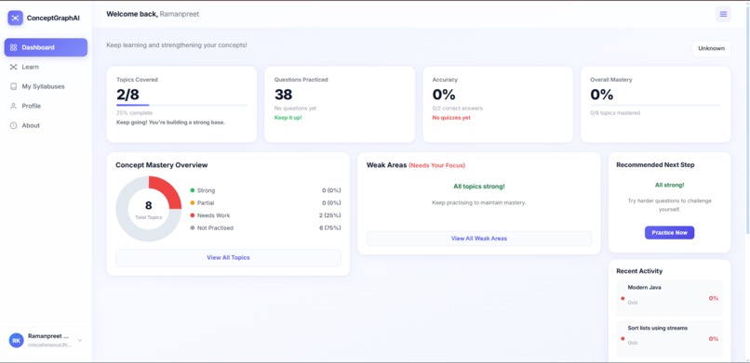This screenshot has height=363, width=750.
Task: Click the red Needs Work legend dot
Action: coord(193,215)
